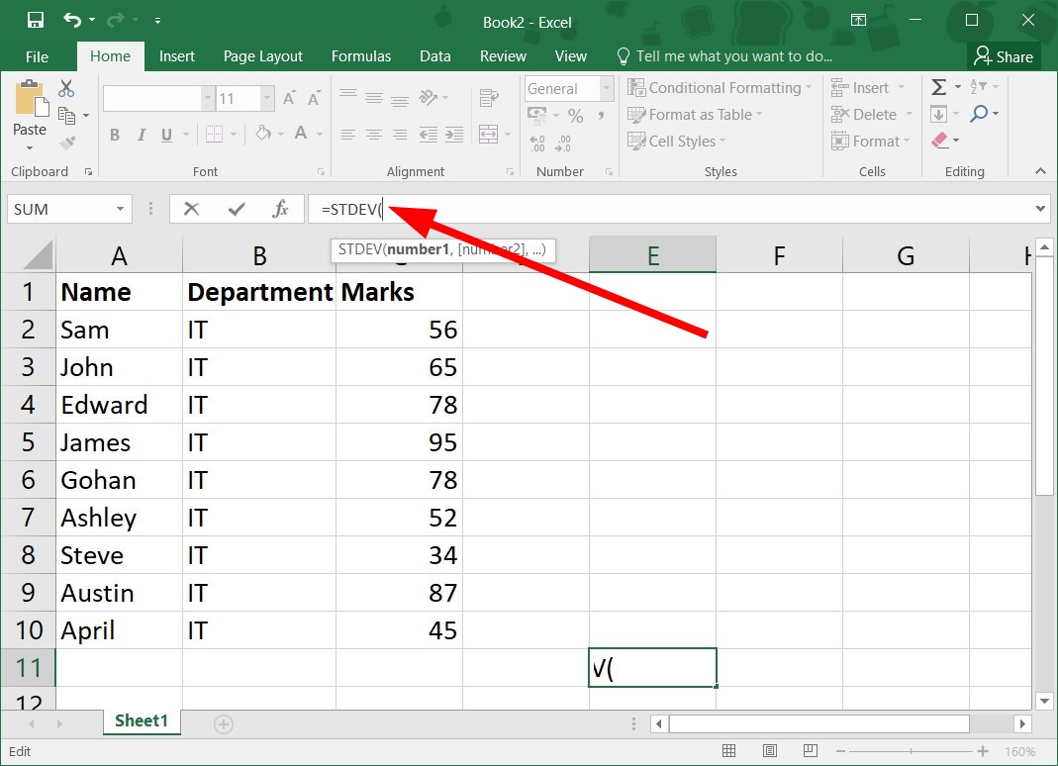Click the Cut scissors icon
Screen dimensions: 1058x766
point(66,89)
